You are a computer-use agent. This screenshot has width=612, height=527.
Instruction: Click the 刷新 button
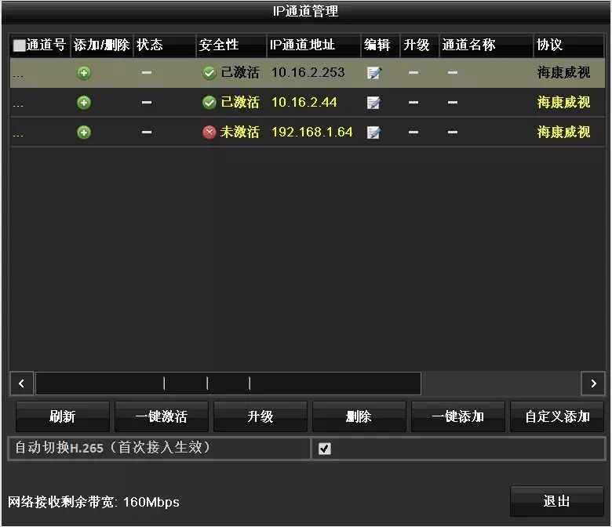point(63,416)
